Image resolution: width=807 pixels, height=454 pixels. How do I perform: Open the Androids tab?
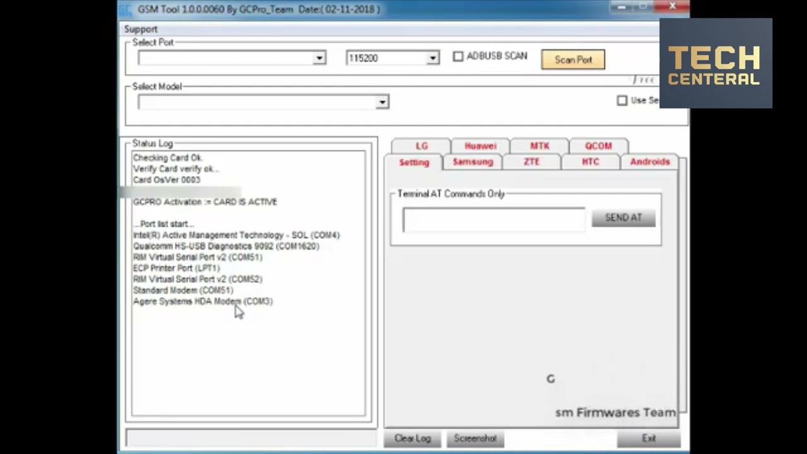650,162
